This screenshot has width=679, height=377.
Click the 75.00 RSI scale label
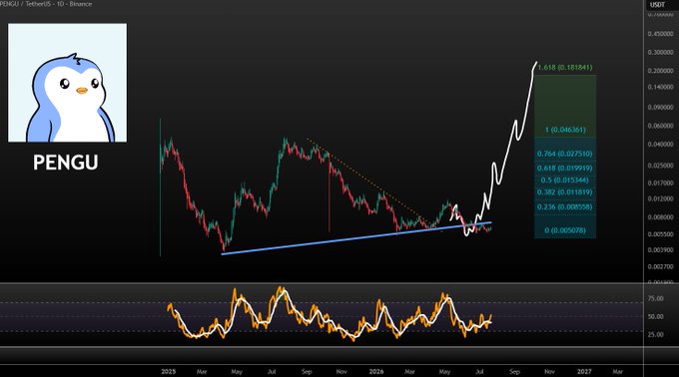coord(656,298)
